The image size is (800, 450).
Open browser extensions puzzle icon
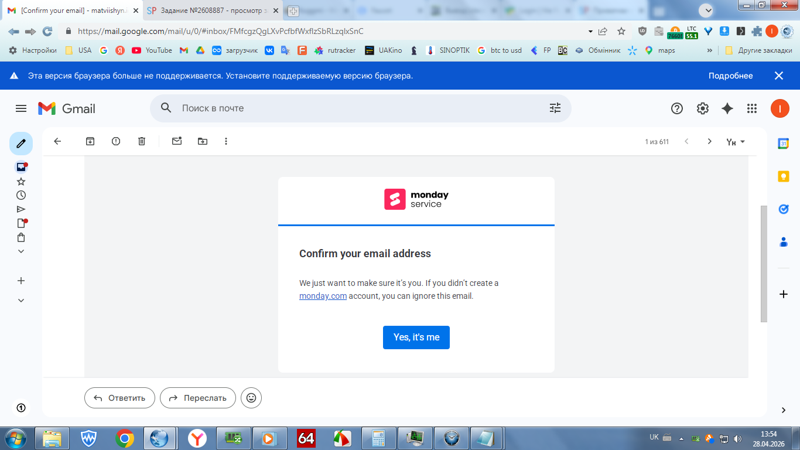click(757, 32)
